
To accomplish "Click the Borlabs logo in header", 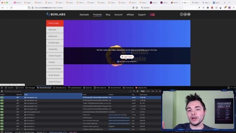I will point(56,14).
